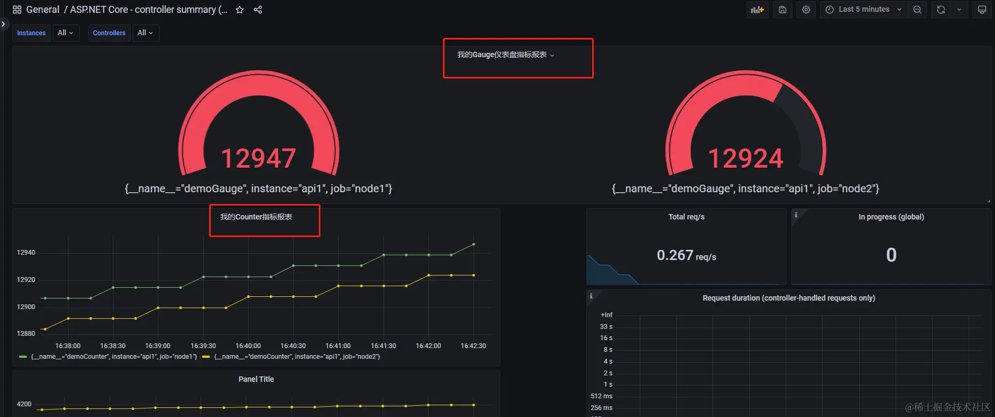Image resolution: width=995 pixels, height=417 pixels.
Task: Click the In progress value 0
Action: 891,255
